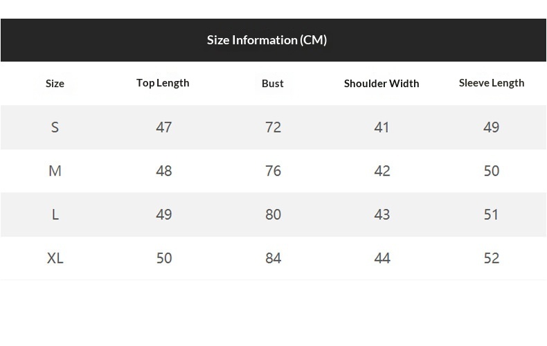
Task: Click the S size row label
Action: [x=55, y=127]
